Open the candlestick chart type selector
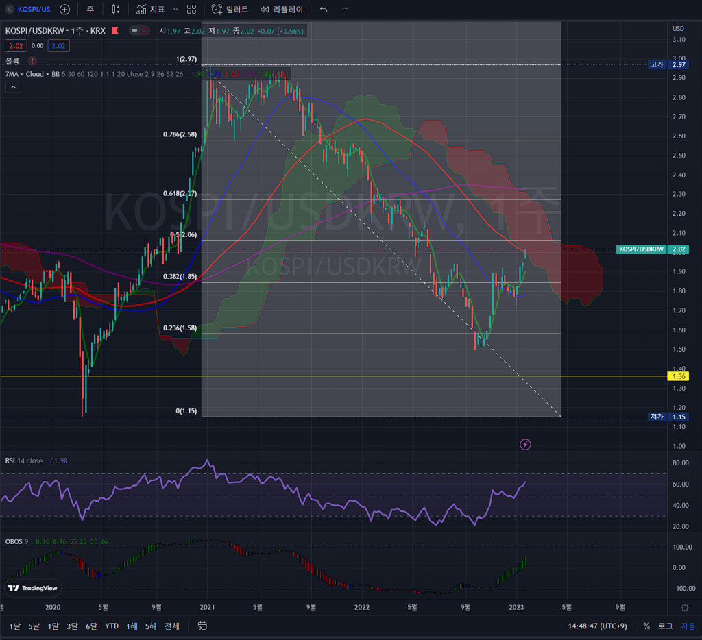This screenshot has width=702, height=640. (115, 10)
